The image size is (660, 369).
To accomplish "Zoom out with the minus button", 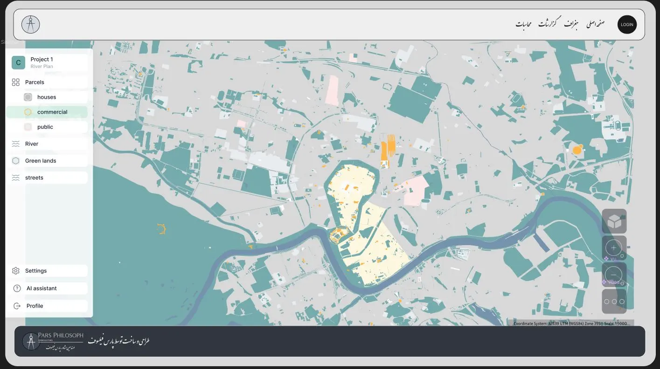I will (x=614, y=274).
